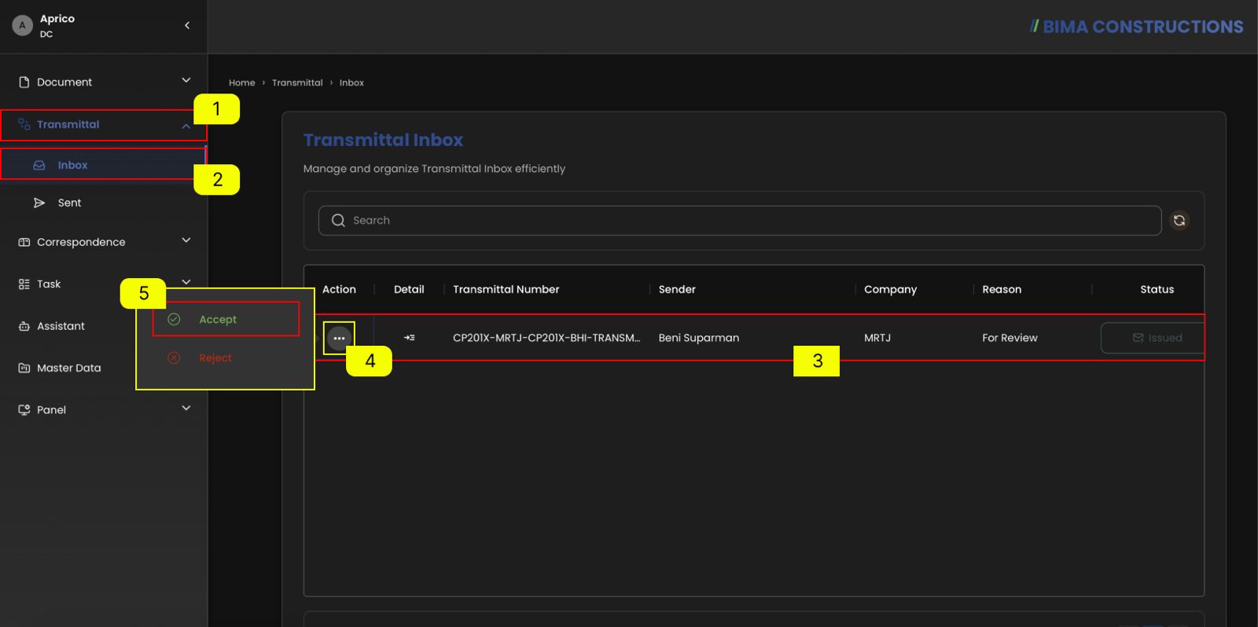Click the Assistant robot icon
Image resolution: width=1258 pixels, height=627 pixels.
pyautogui.click(x=24, y=326)
